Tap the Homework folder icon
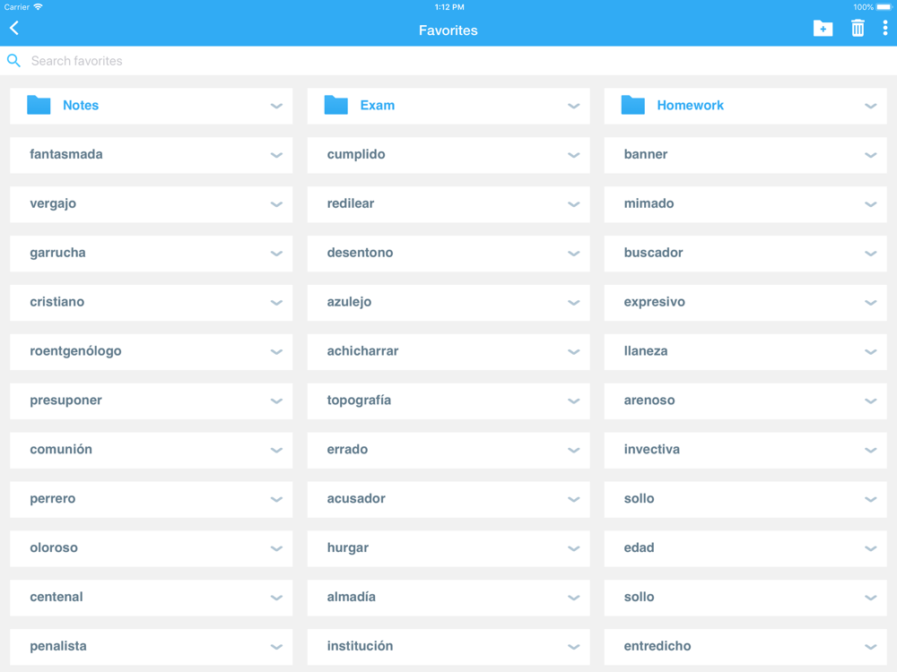The width and height of the screenshot is (897, 672). coord(632,105)
